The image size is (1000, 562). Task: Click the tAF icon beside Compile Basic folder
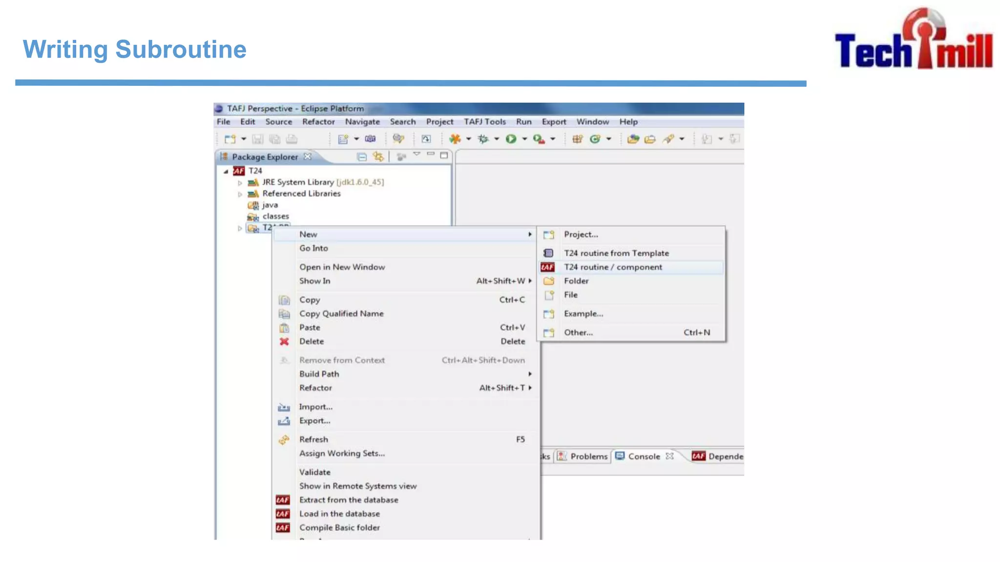tap(283, 528)
